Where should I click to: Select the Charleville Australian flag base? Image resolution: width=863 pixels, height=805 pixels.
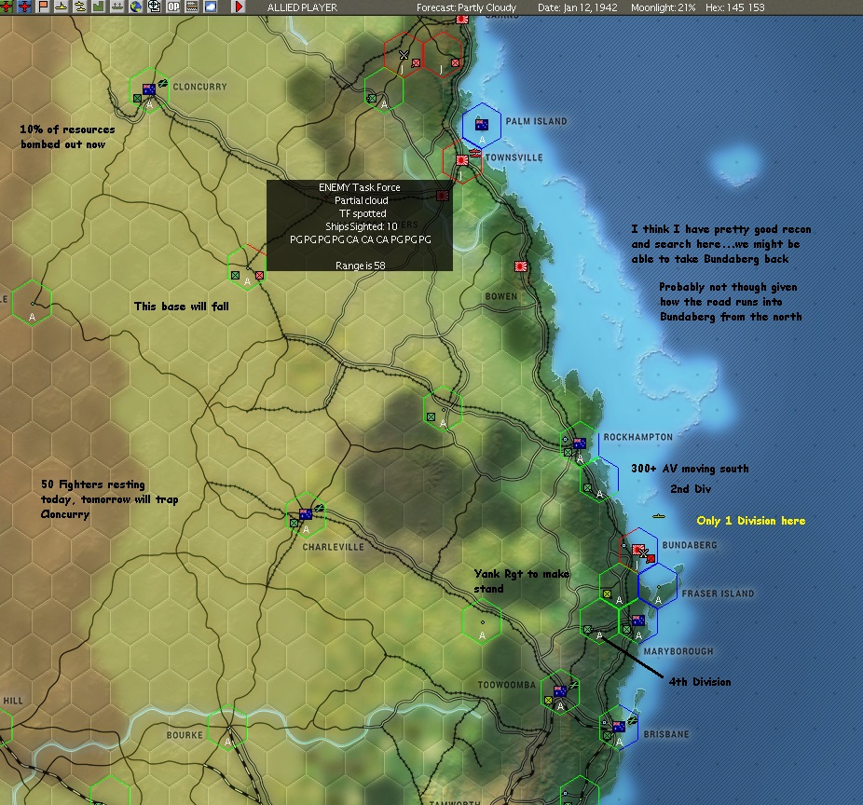click(x=306, y=514)
